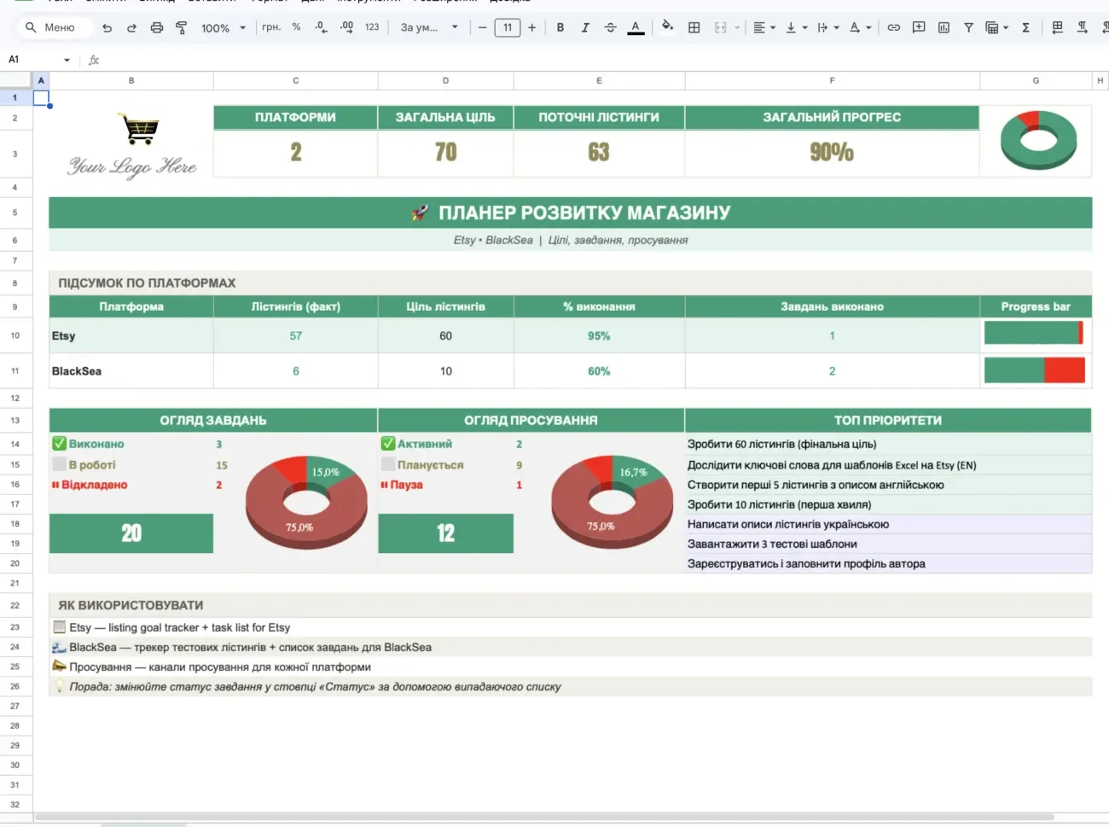Click the Insert link icon

(x=893, y=27)
